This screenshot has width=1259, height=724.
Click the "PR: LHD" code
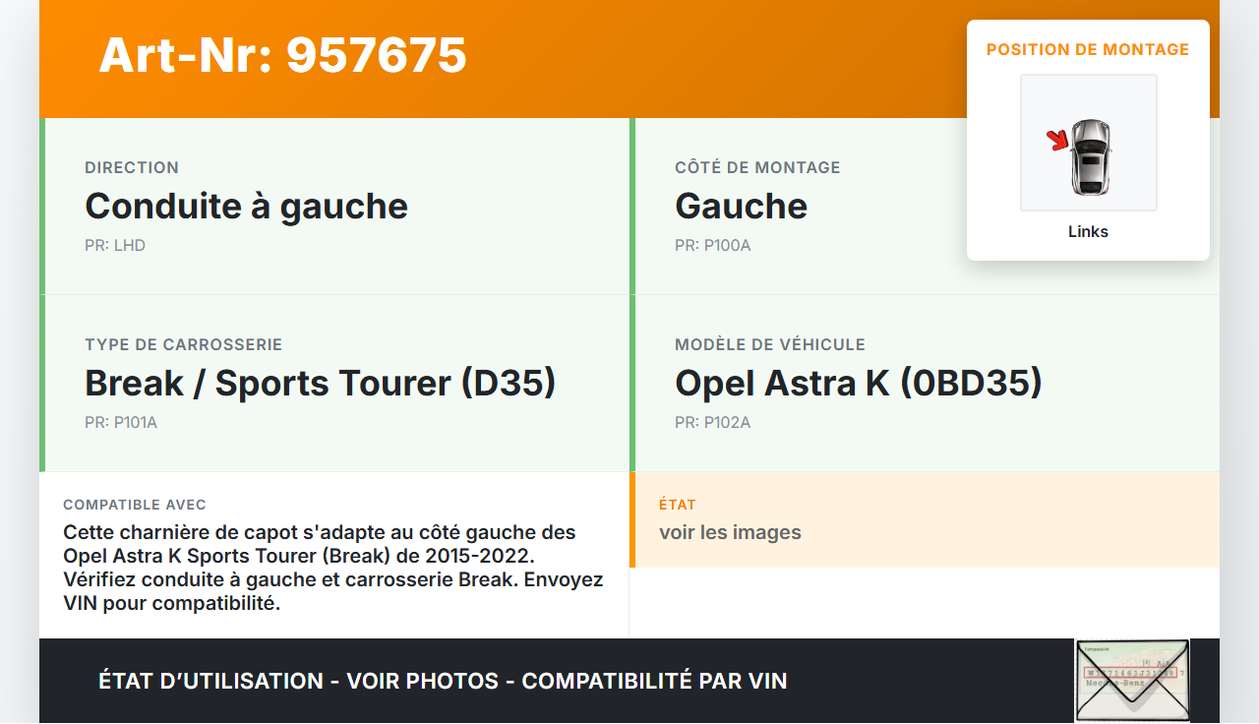[115, 245]
